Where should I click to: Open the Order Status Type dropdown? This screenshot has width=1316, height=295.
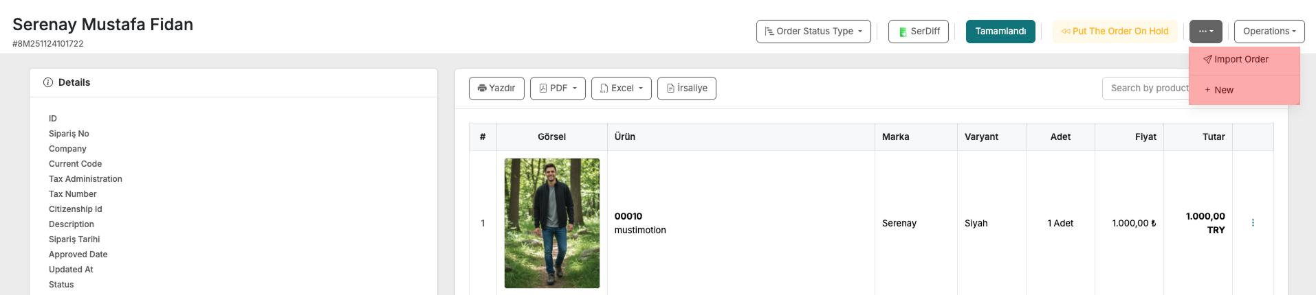tap(813, 32)
